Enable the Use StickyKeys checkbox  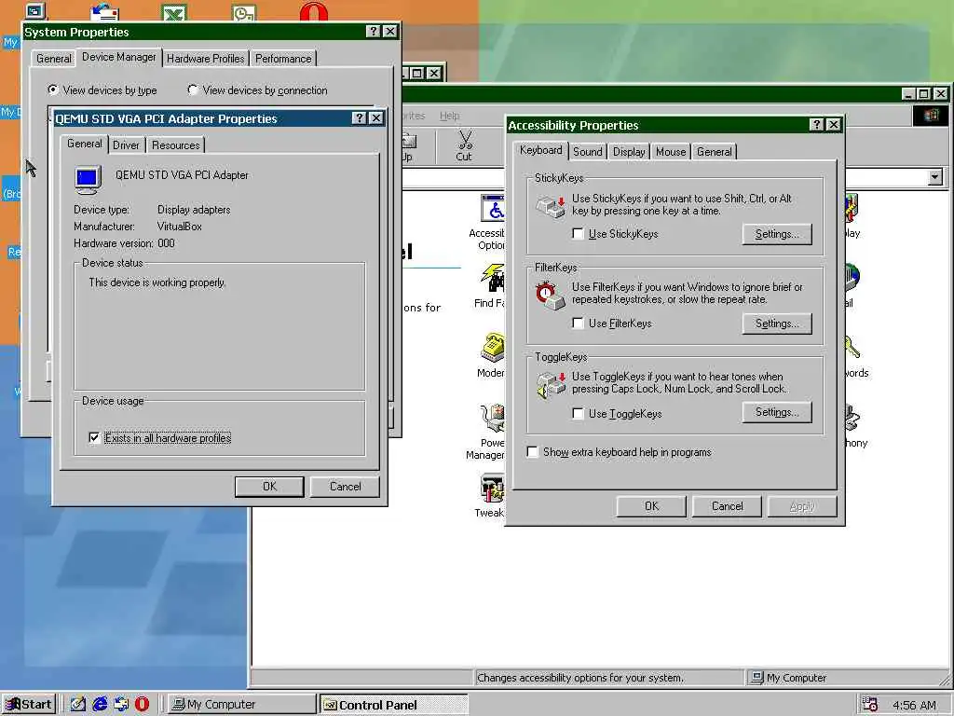point(578,234)
